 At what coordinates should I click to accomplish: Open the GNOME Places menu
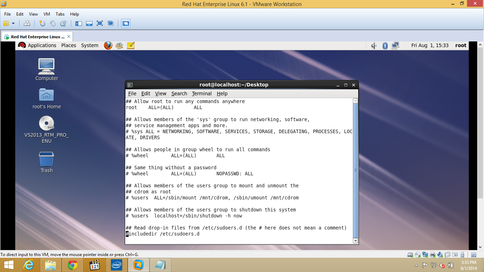tap(69, 45)
